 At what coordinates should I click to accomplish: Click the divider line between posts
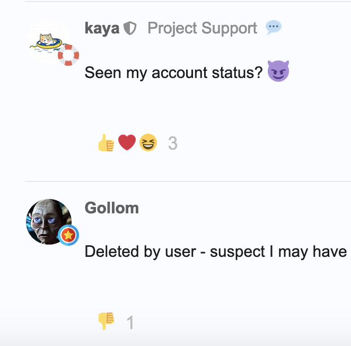(x=188, y=181)
